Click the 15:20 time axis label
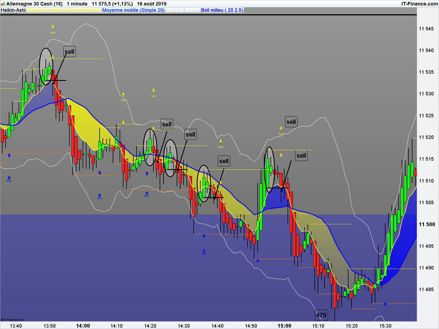Viewport: 439px width, 329px height. [x=352, y=326]
